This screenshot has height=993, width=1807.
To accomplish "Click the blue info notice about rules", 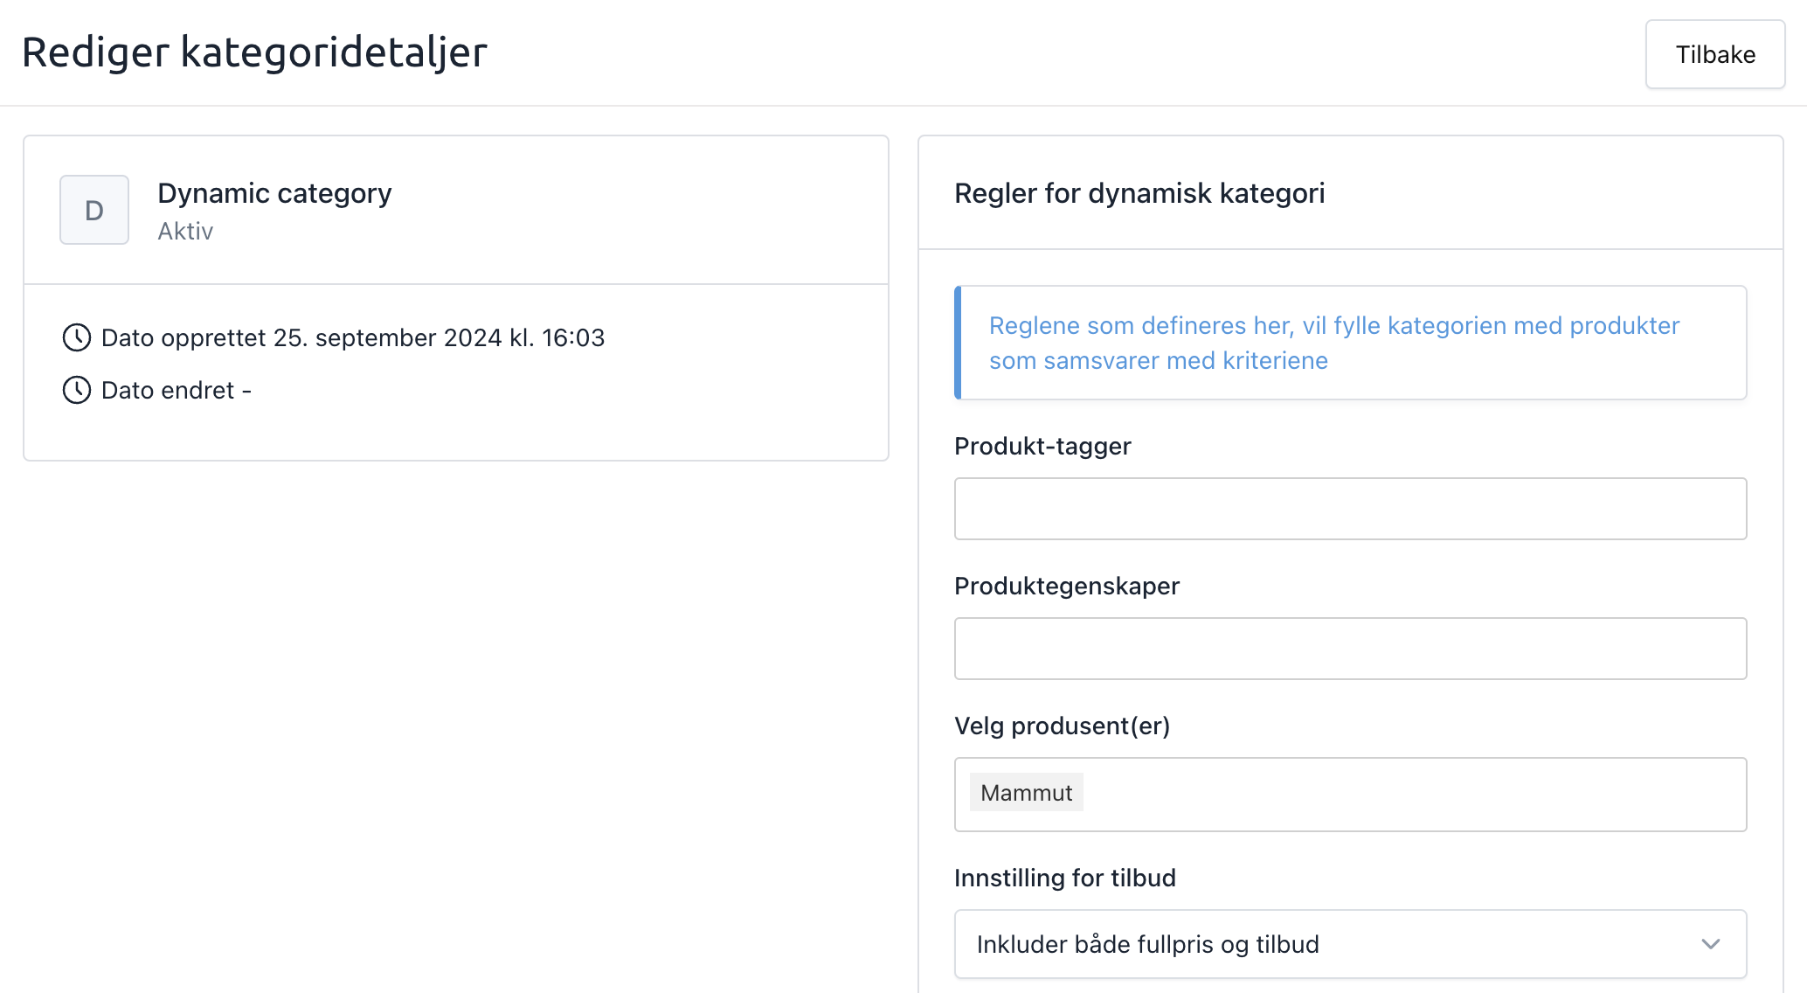I will [1350, 343].
